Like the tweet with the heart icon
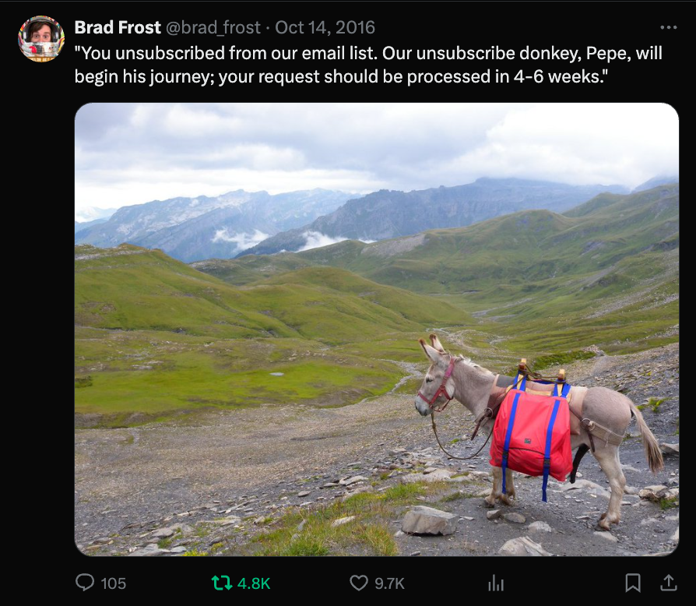This screenshot has height=606, width=696. 358,583
